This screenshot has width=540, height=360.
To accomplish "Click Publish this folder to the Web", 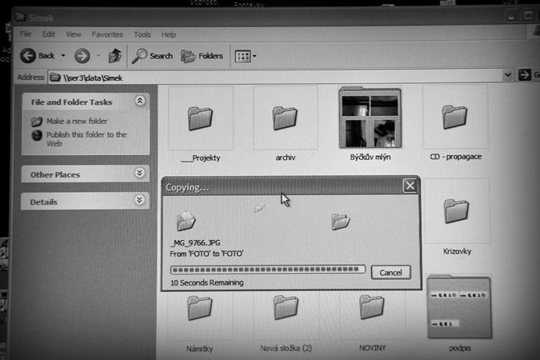I will [86, 138].
